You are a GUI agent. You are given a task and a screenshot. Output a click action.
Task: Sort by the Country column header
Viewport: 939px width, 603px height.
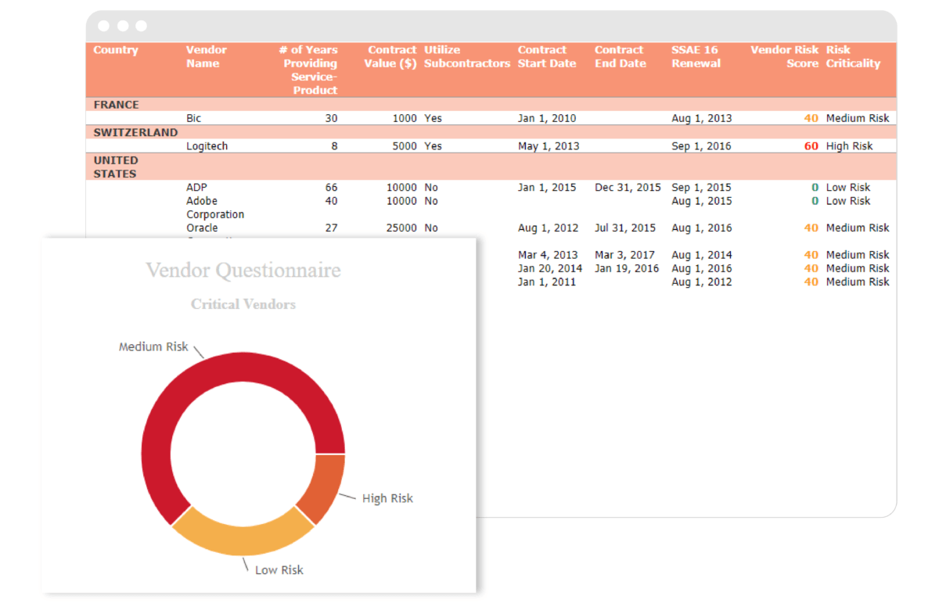115,49
